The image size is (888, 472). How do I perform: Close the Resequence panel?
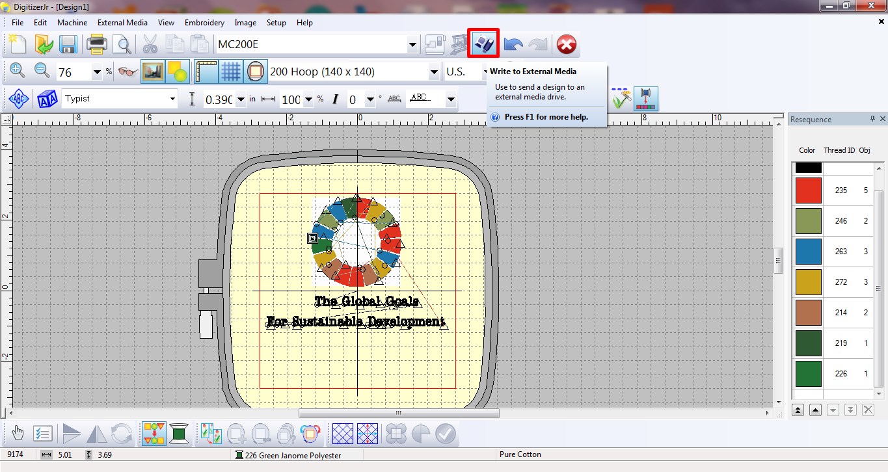[x=883, y=119]
